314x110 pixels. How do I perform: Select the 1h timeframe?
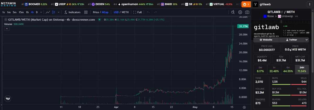27,12
